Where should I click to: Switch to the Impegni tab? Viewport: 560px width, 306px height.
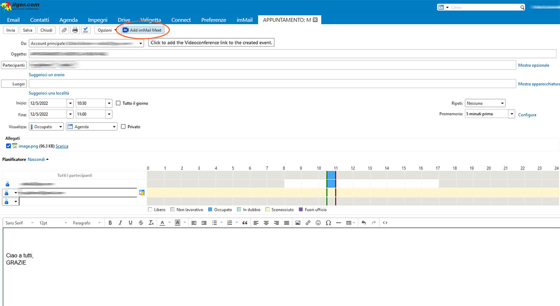(97, 20)
